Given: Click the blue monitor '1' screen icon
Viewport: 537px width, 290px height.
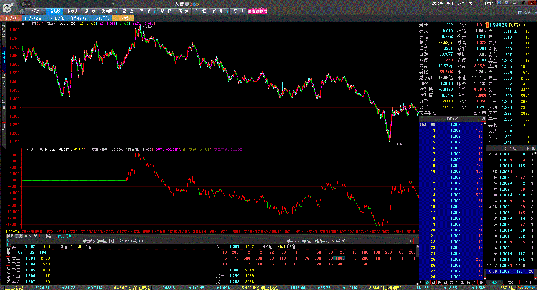Looking at the screenshot, I should (x=499, y=3).
